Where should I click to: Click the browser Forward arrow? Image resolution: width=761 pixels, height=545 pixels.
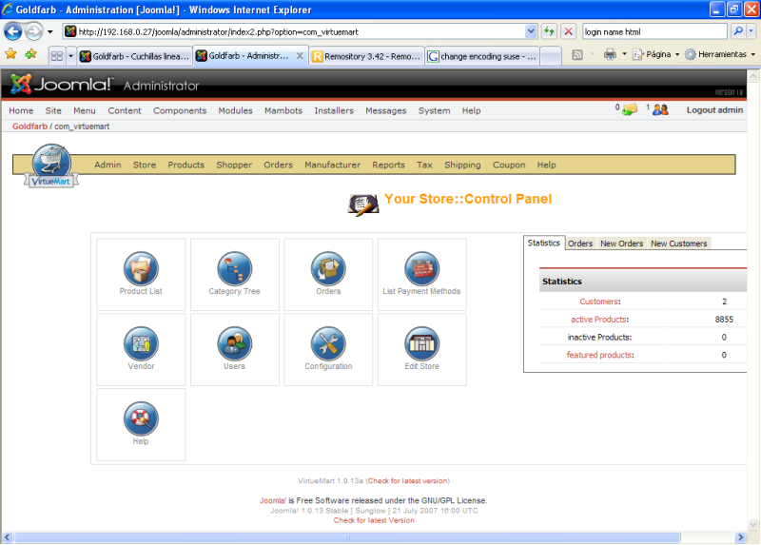tap(33, 32)
